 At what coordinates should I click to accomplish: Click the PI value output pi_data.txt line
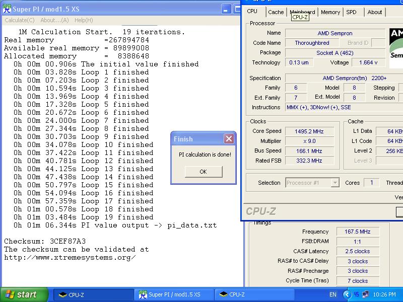(x=115, y=225)
